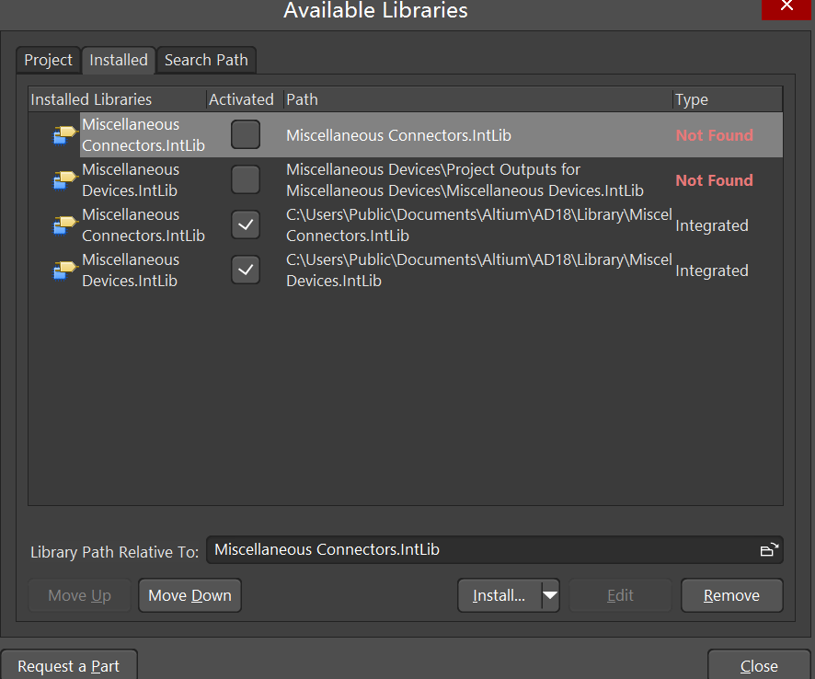
Task: Click the AD18 Library Connectors.IntLib path
Action: (x=478, y=225)
